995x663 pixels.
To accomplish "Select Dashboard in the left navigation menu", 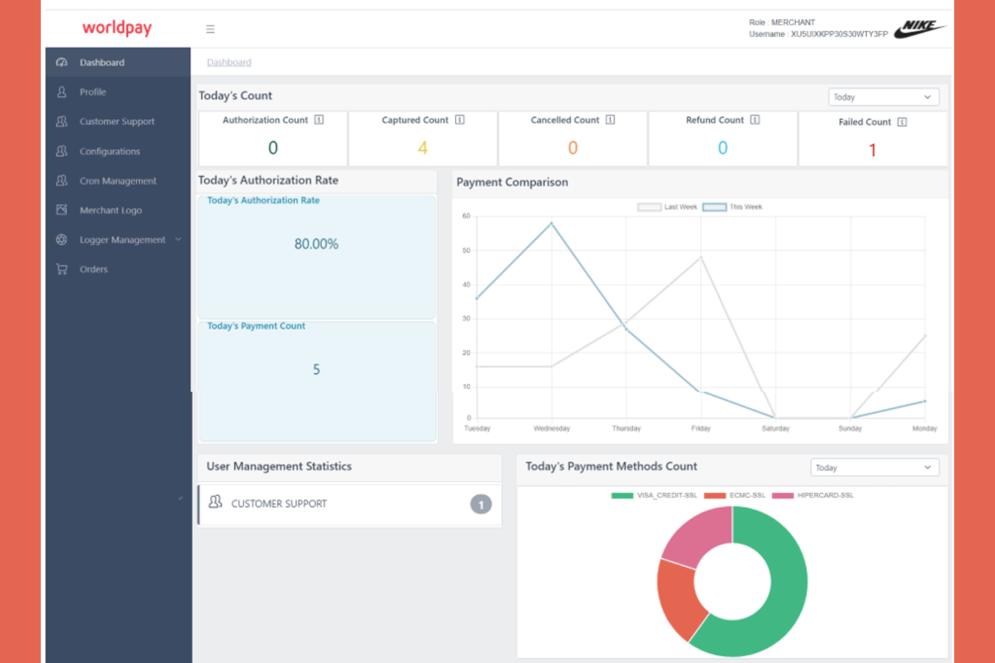I will [x=102, y=62].
